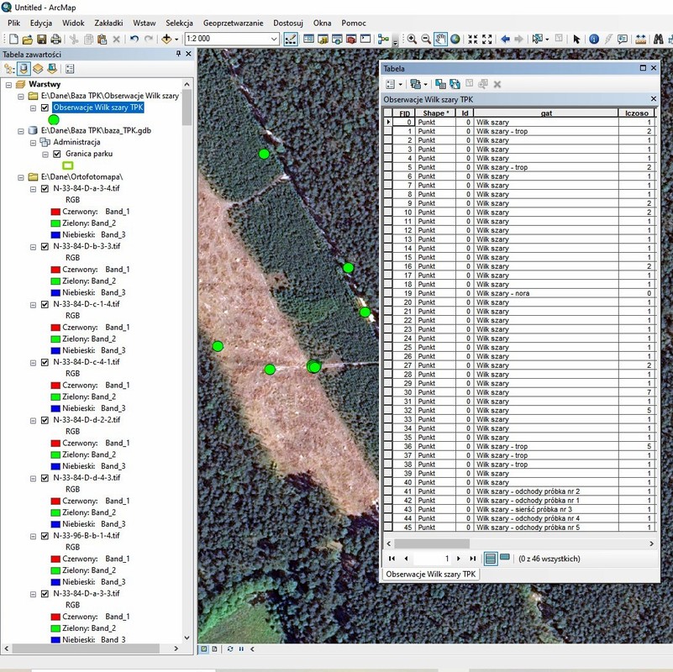The height and width of the screenshot is (672, 673).
Task: Sort by the gat column header
Action: coord(545,113)
